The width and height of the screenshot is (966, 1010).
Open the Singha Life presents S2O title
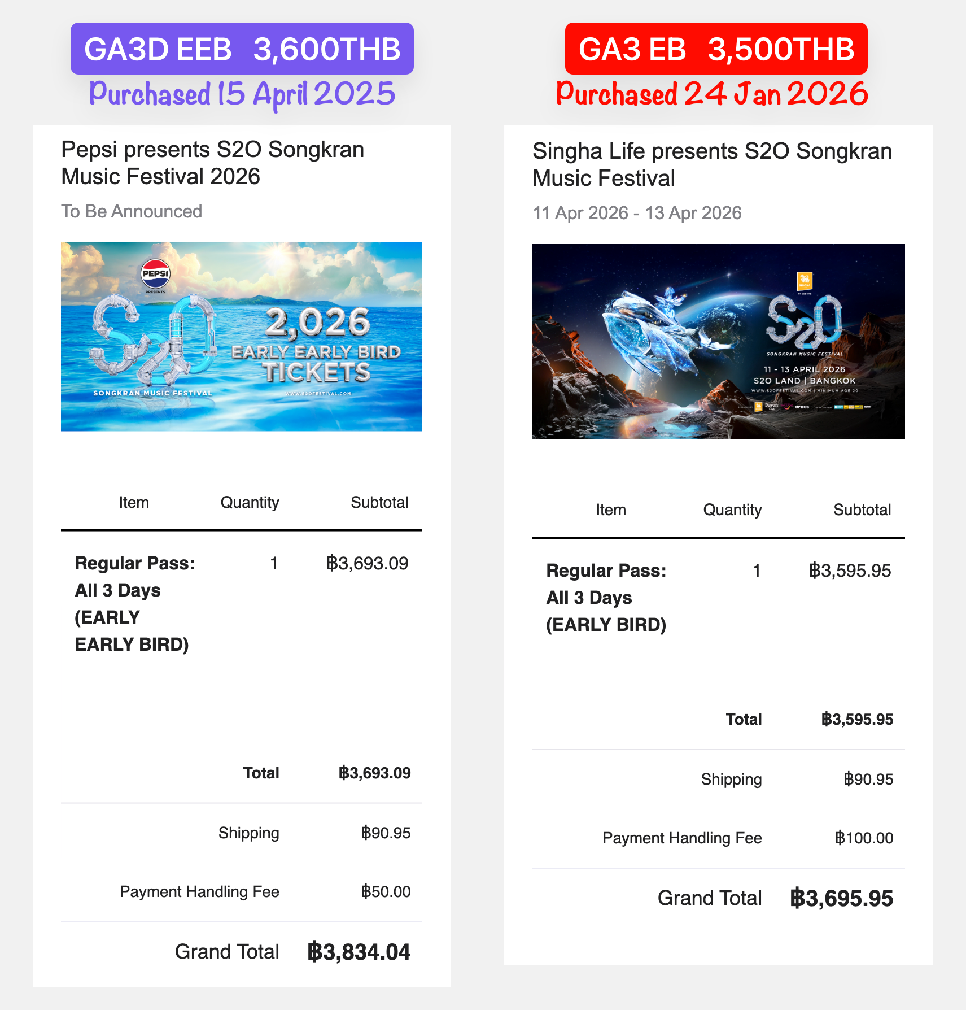712,165
